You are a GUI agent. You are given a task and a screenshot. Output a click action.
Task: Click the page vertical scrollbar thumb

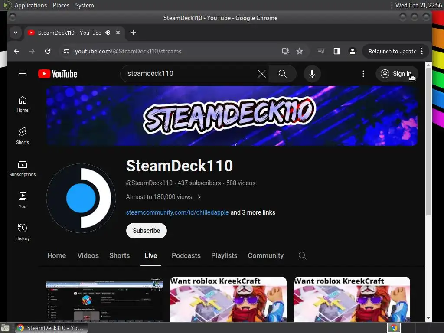point(428,142)
